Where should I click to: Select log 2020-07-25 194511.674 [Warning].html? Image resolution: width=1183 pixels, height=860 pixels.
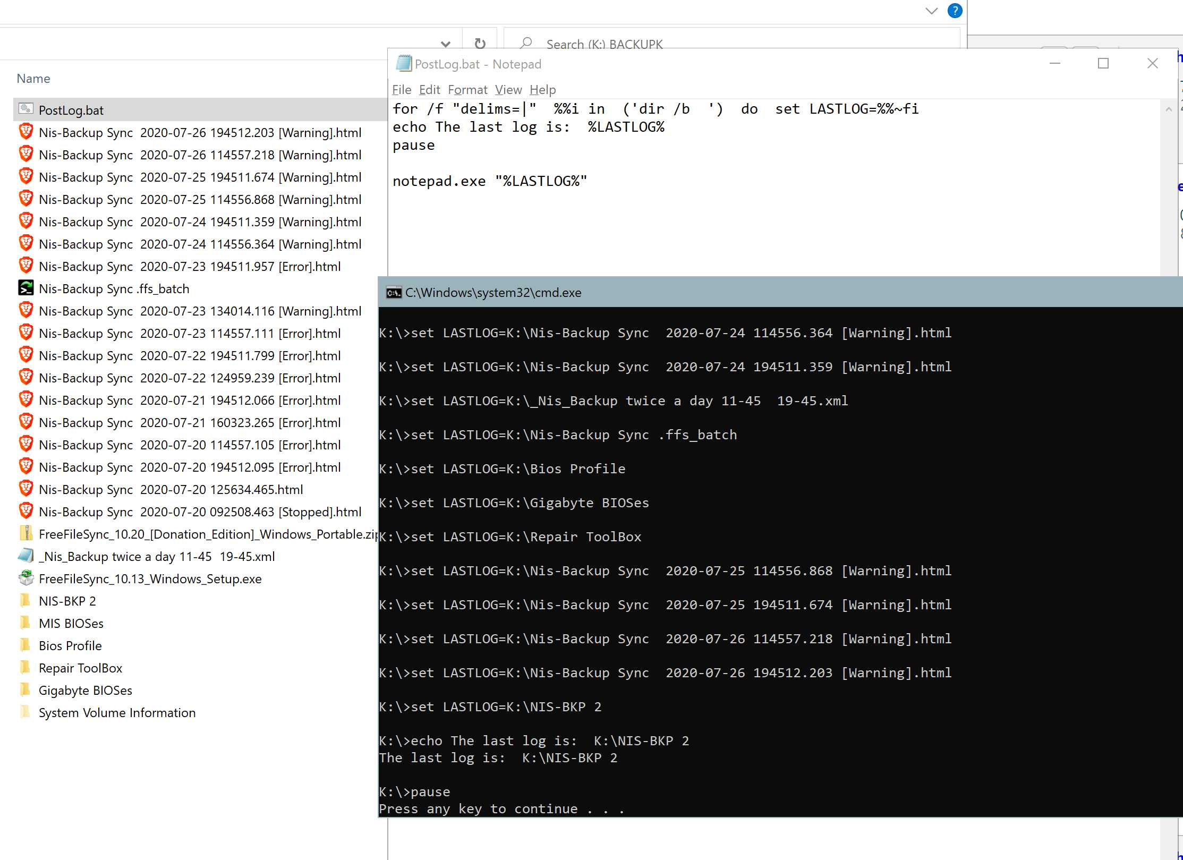(200, 177)
